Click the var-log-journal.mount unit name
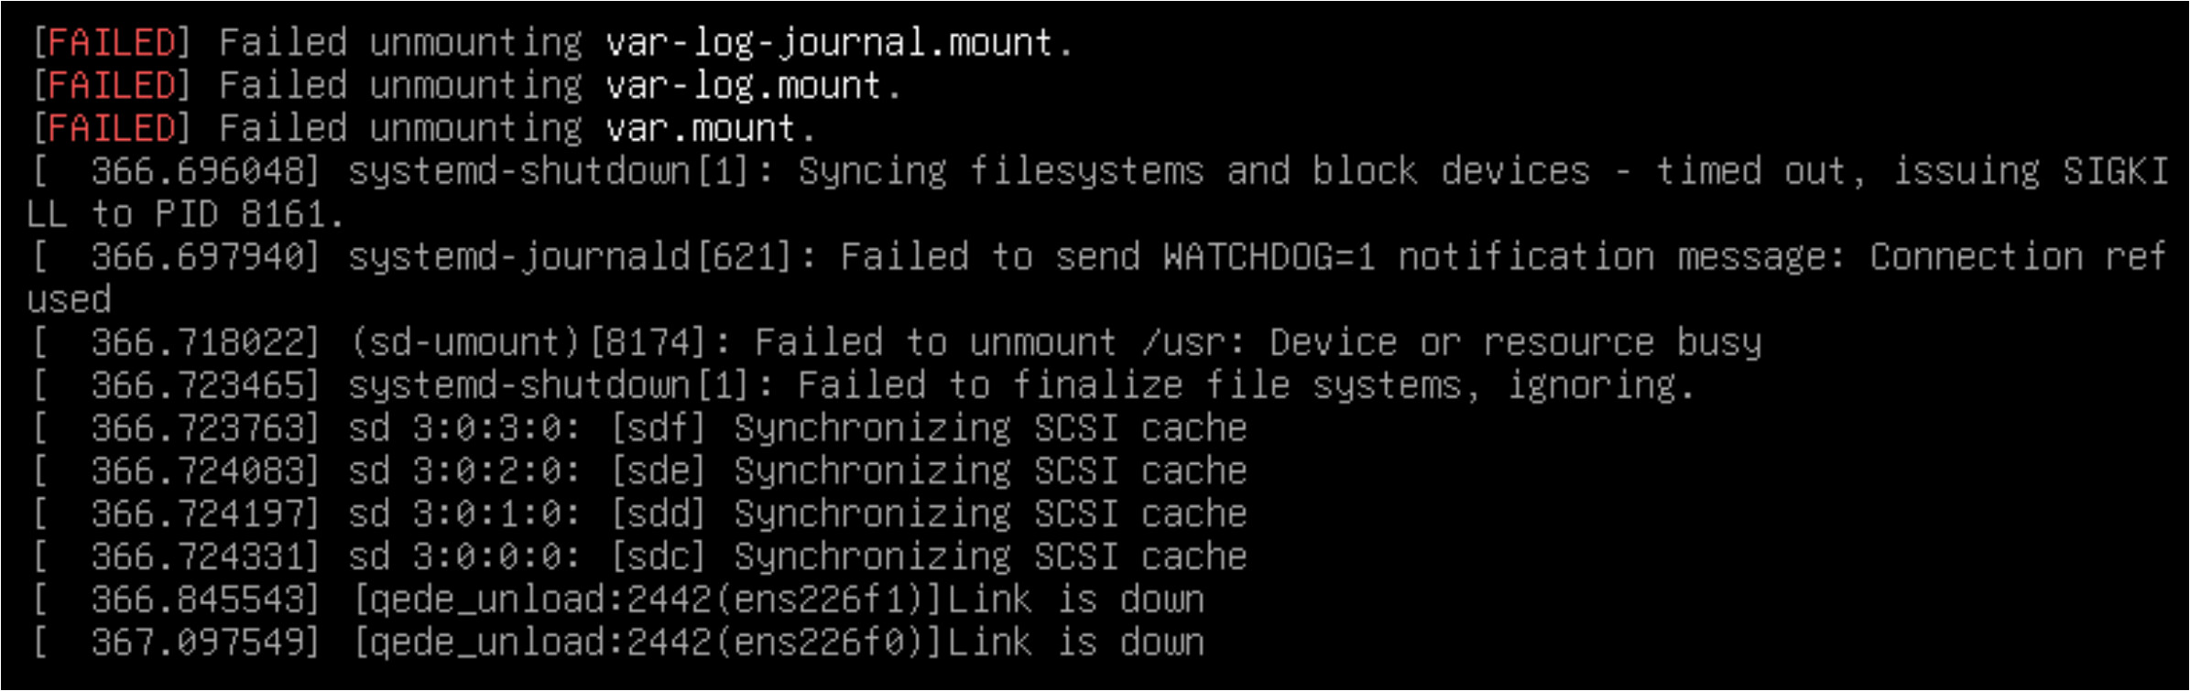 pos(829,43)
